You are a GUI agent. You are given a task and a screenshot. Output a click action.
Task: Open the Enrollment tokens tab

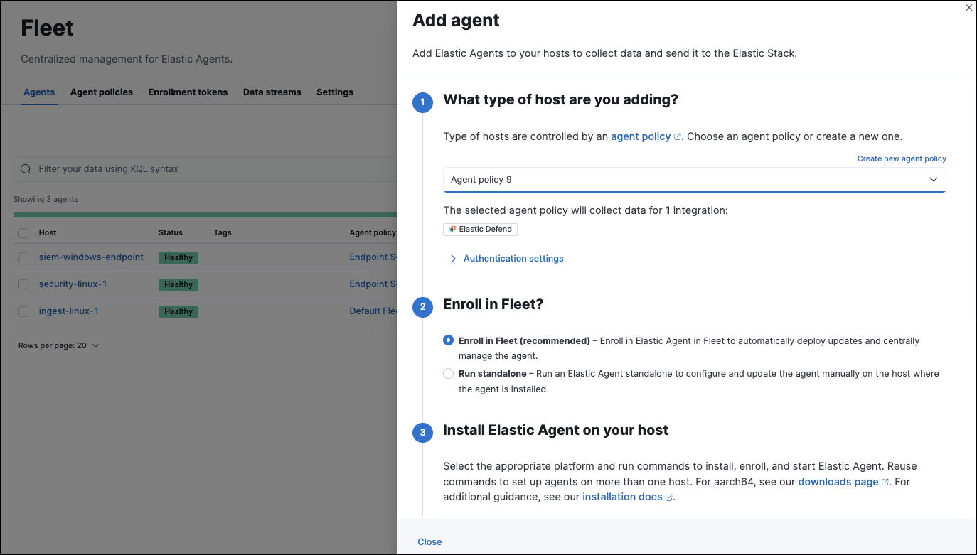click(x=188, y=92)
